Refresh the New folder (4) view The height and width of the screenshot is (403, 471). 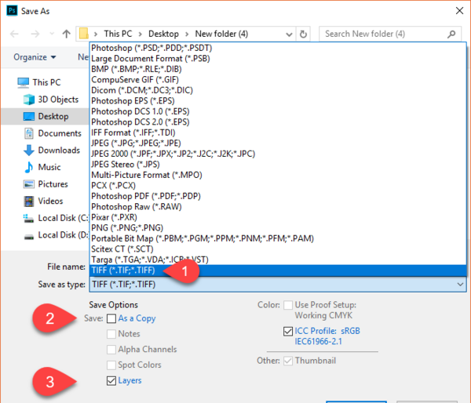(x=303, y=34)
